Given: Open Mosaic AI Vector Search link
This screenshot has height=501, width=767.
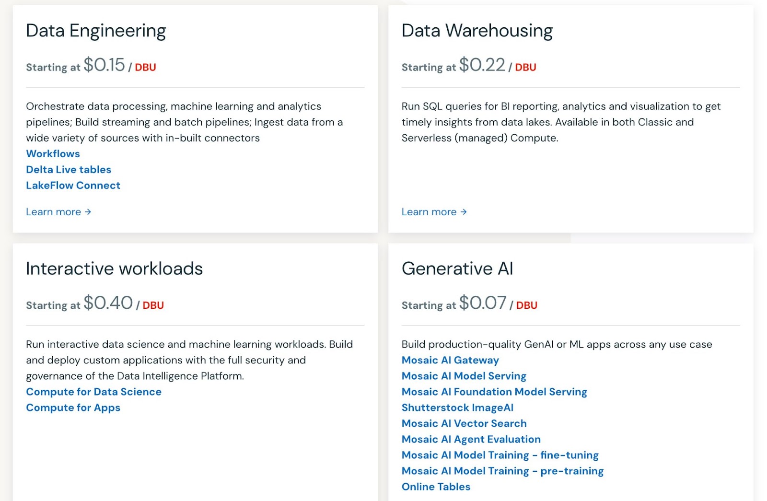Looking at the screenshot, I should pos(464,424).
